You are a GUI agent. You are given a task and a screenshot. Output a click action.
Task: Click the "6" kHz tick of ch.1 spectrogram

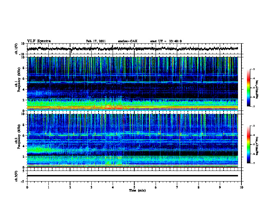[24, 79]
